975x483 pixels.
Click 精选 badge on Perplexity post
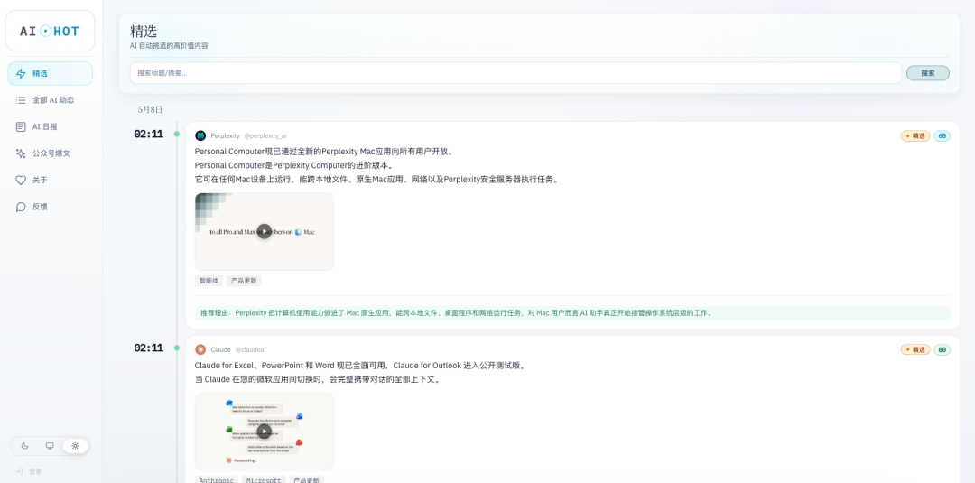click(915, 135)
